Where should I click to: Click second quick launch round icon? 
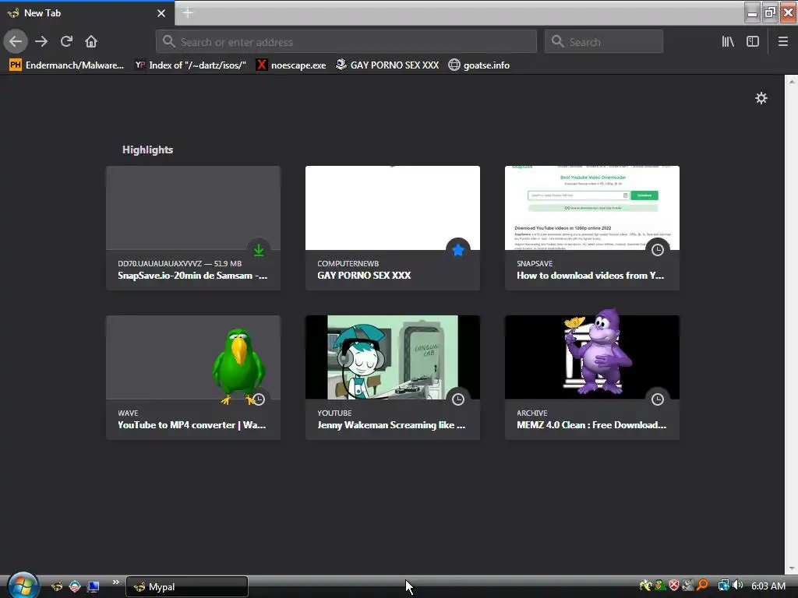coord(75,586)
